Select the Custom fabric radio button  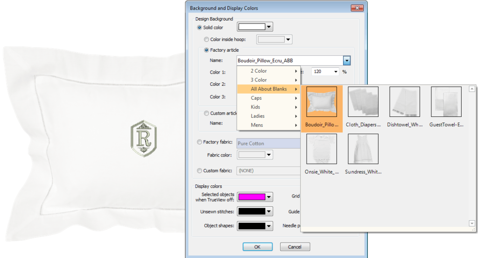pyautogui.click(x=200, y=171)
